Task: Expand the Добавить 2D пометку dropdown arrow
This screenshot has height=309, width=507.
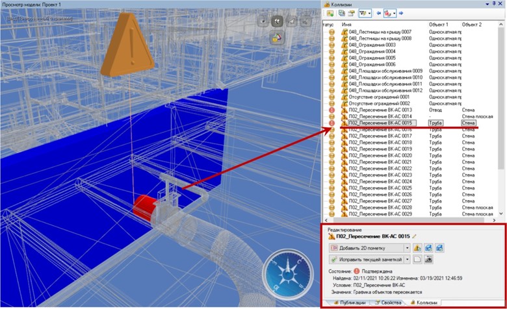Action: (408, 247)
